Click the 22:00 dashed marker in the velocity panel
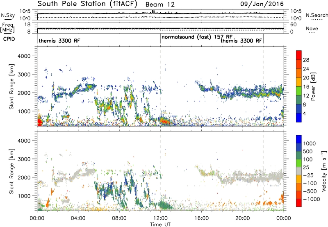The image size is (328, 227). click(x=263, y=171)
